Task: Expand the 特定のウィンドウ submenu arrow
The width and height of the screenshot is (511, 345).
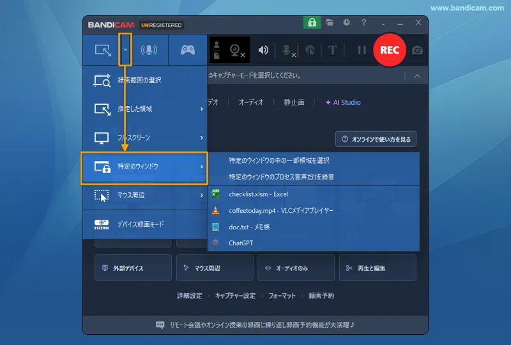Action: pyautogui.click(x=202, y=167)
